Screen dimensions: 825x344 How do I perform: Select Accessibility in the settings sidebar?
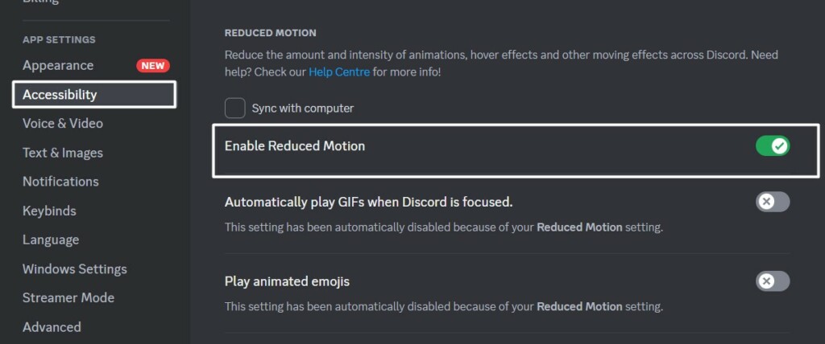coord(60,95)
